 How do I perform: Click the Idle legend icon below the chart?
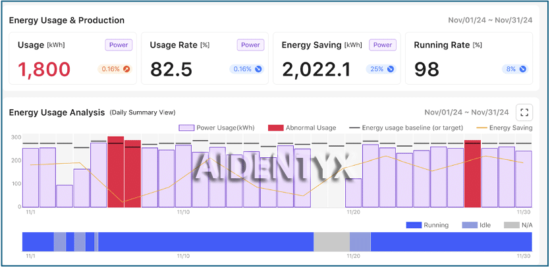(470, 225)
